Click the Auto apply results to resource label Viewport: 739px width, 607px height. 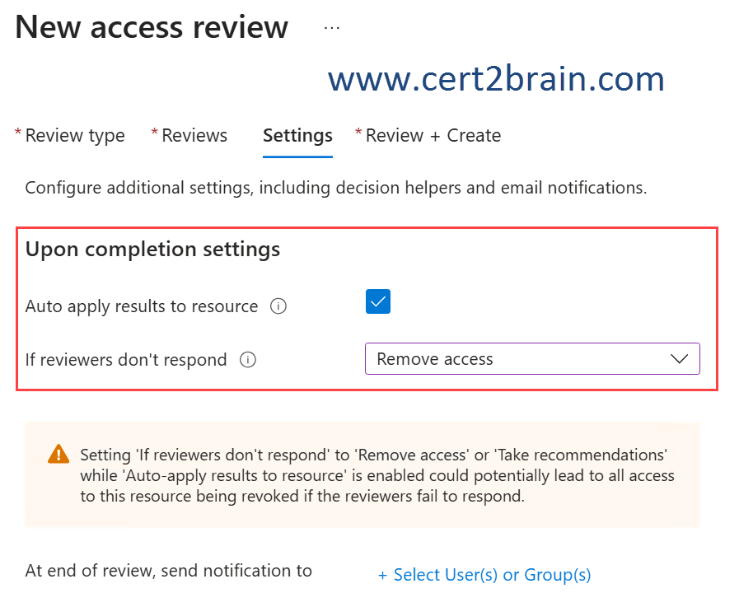pyautogui.click(x=142, y=306)
